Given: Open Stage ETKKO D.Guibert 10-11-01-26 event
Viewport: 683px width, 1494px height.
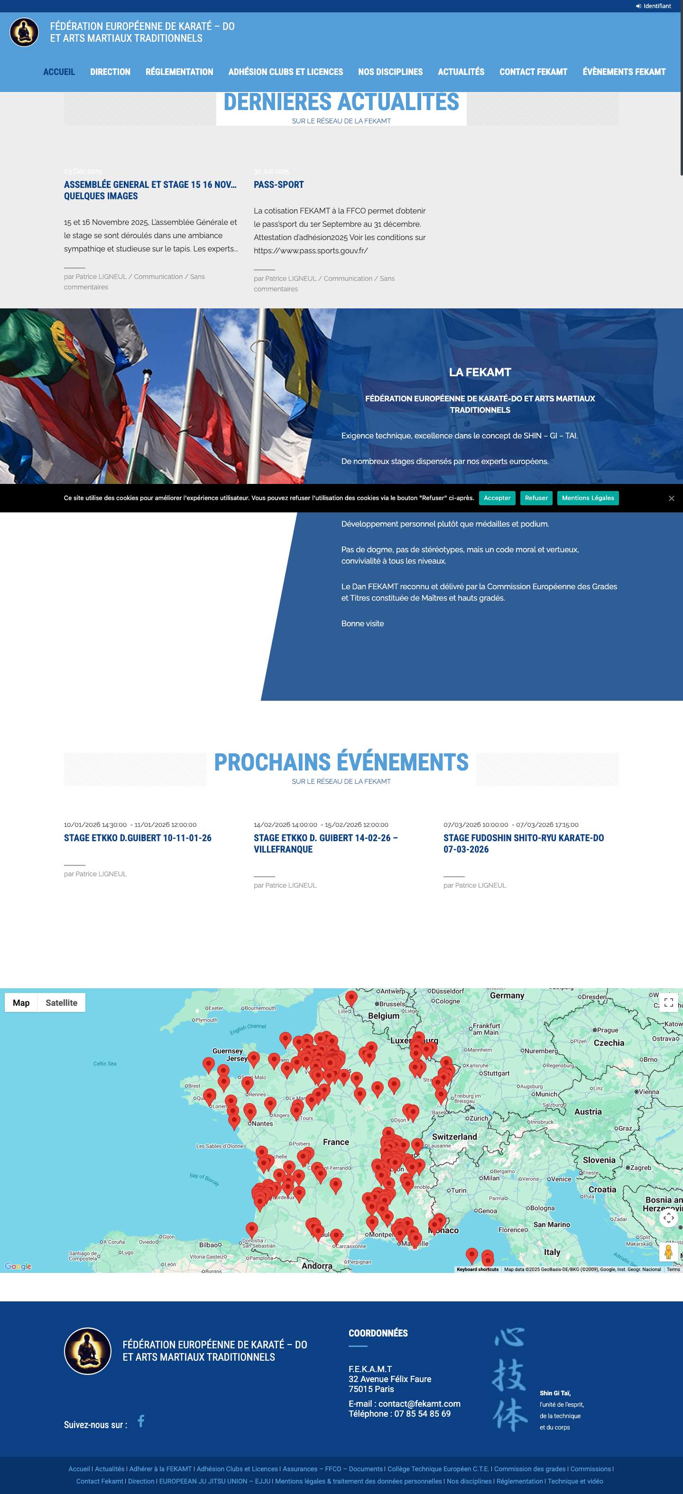Looking at the screenshot, I should tap(138, 838).
